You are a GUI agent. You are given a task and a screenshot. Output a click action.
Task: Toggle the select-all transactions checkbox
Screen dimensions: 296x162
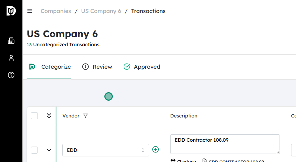[34, 116]
